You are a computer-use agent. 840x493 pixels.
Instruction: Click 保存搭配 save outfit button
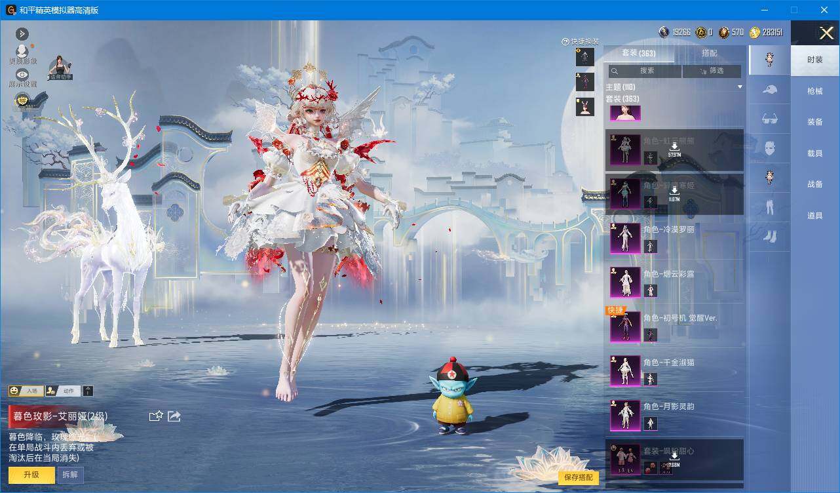(x=579, y=477)
